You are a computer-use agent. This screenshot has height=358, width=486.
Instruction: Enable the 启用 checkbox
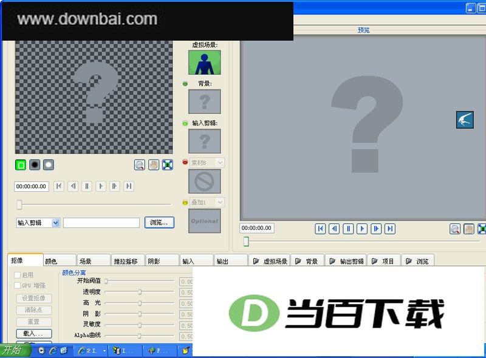[18, 275]
